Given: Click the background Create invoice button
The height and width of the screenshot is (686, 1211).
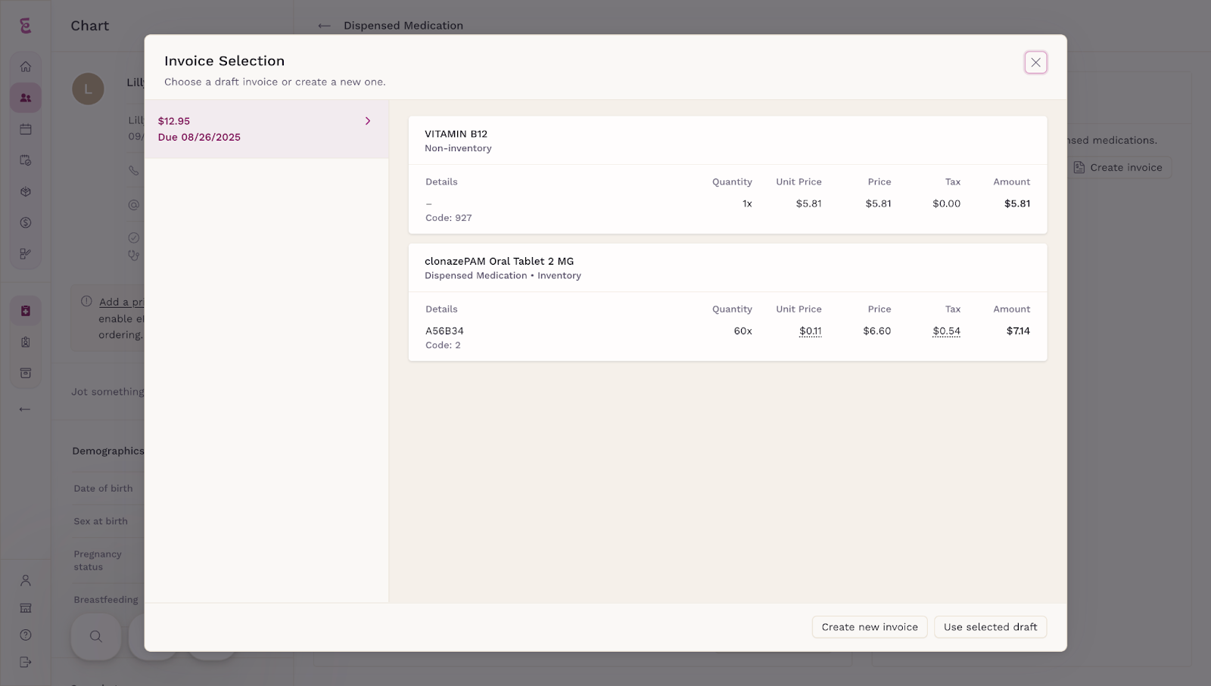Looking at the screenshot, I should [x=1118, y=168].
